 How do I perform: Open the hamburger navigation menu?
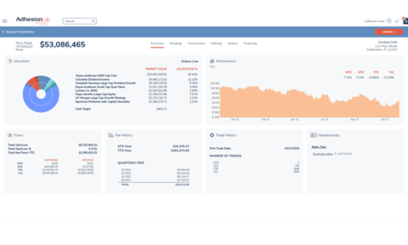tap(5, 21)
